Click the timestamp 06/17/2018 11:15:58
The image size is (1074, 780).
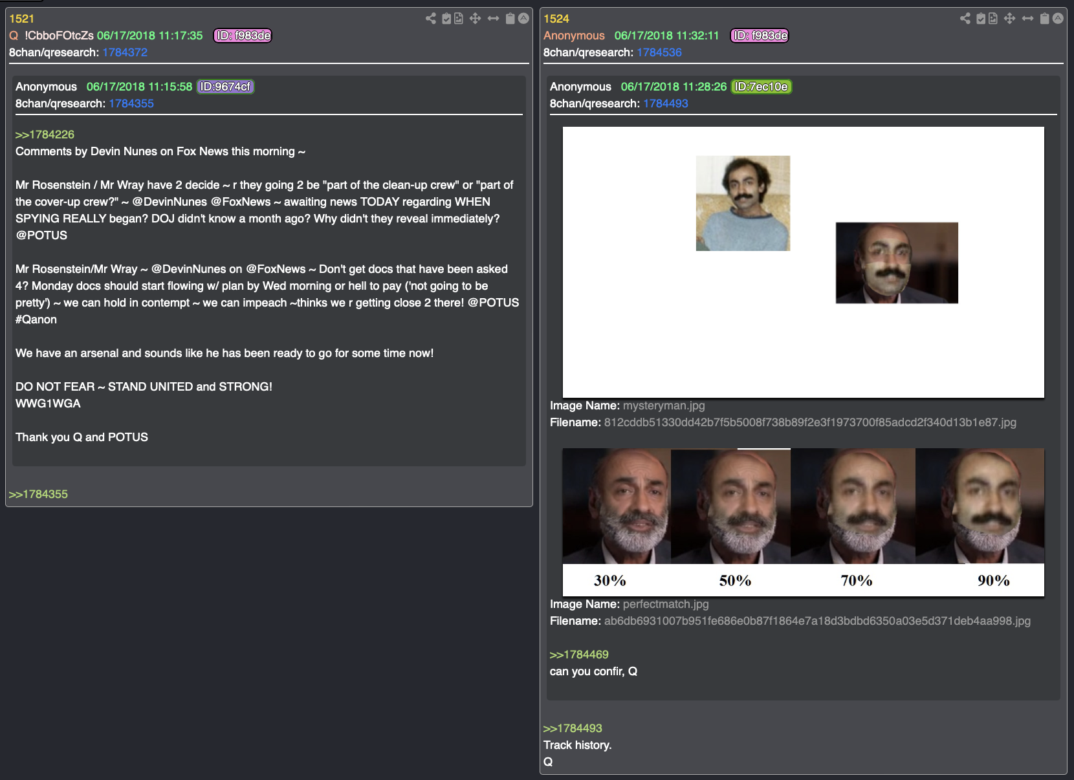coord(140,87)
